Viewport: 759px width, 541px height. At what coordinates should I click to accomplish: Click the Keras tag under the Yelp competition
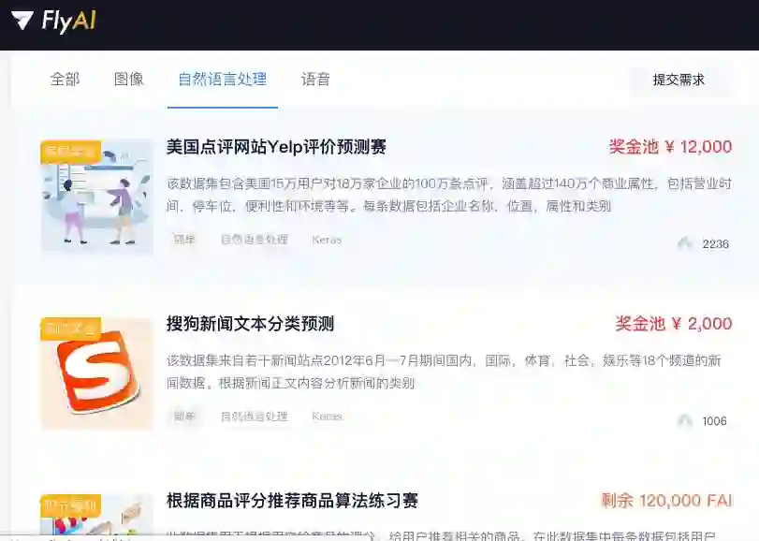327,240
